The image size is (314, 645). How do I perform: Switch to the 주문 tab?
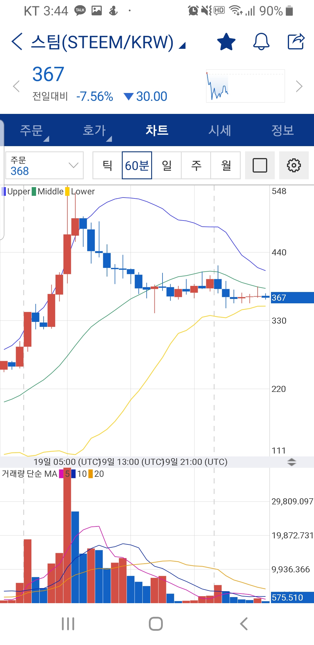31,130
